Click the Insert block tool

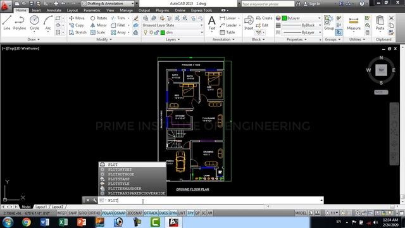pyautogui.click(x=249, y=23)
